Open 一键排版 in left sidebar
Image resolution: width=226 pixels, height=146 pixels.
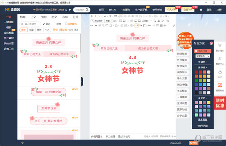tap(9, 22)
